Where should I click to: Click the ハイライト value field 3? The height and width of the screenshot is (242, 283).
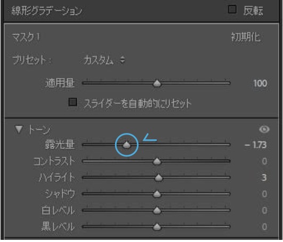click(264, 178)
